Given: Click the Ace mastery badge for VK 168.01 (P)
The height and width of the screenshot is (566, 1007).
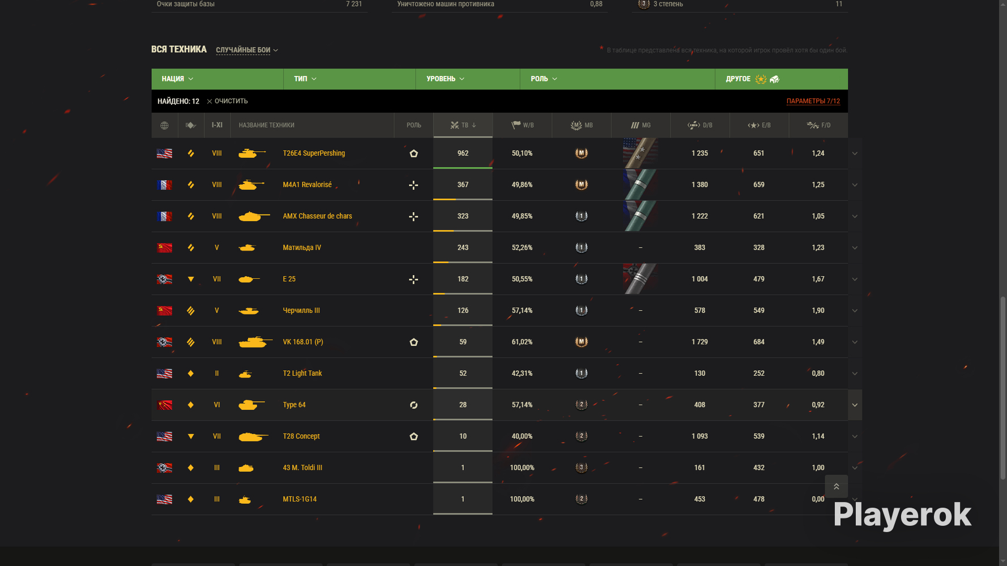Looking at the screenshot, I should pos(582,342).
